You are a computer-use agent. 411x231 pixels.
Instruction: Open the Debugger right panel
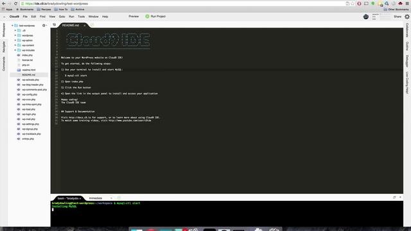click(x=407, y=61)
